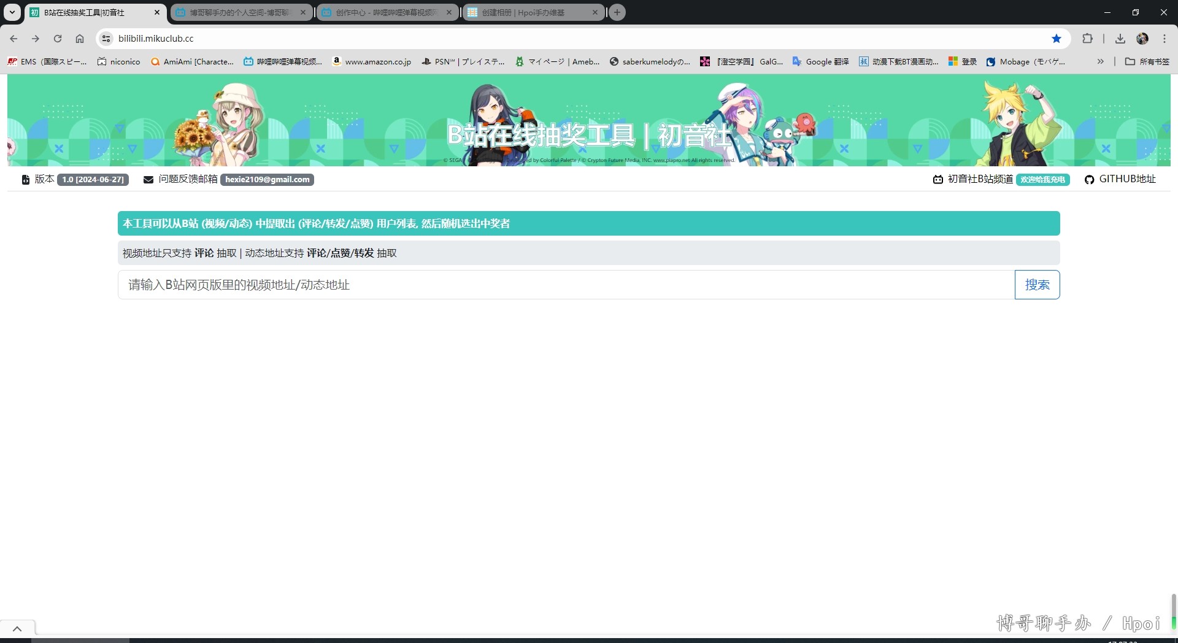The height and width of the screenshot is (643, 1178).
Task: Open a new tab with plus button
Action: click(617, 12)
